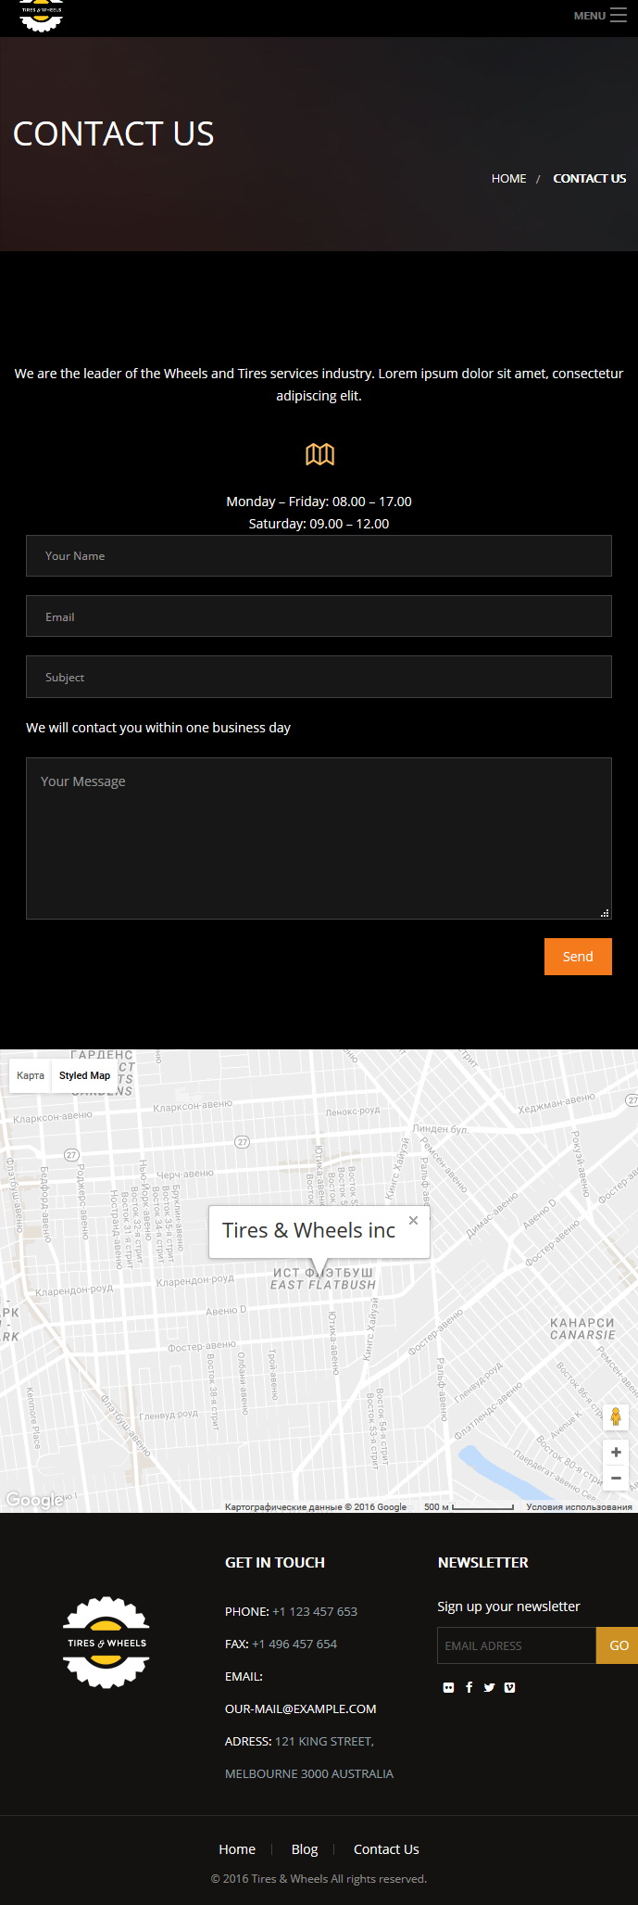Go to HOME breadcrumb link

[x=508, y=178]
